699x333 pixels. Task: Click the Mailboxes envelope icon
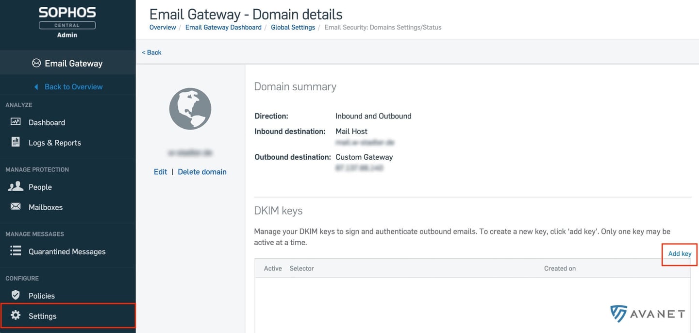16,207
